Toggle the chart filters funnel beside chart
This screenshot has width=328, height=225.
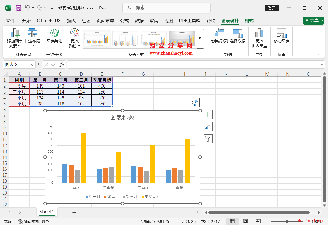pos(208,139)
